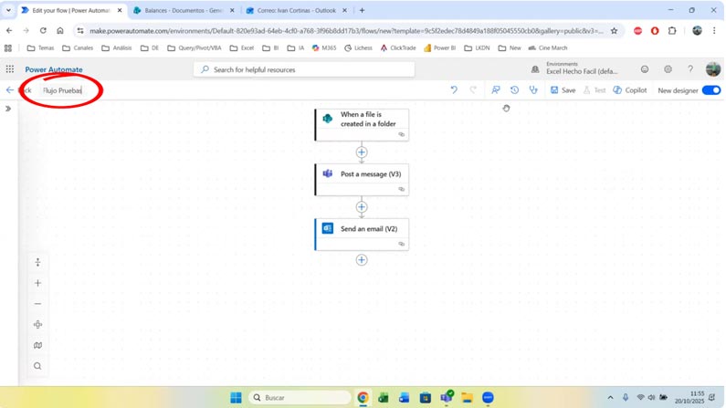The height and width of the screenshot is (408, 726).
Task: Zoom out on the canvas
Action: click(38, 304)
